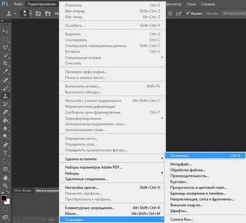Expand the Трансформирование submenu
The height and width of the screenshot is (223, 246).
(x=112, y=118)
